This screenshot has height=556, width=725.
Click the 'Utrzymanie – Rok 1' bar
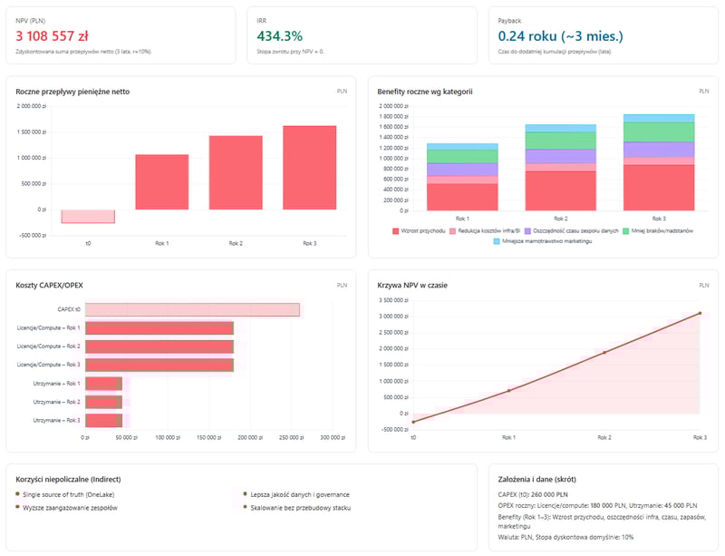106,384
